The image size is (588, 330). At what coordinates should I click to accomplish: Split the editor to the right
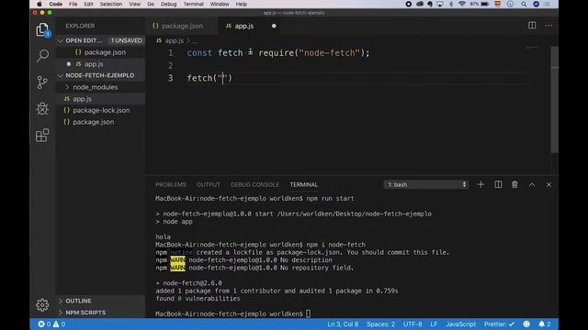coord(532,26)
